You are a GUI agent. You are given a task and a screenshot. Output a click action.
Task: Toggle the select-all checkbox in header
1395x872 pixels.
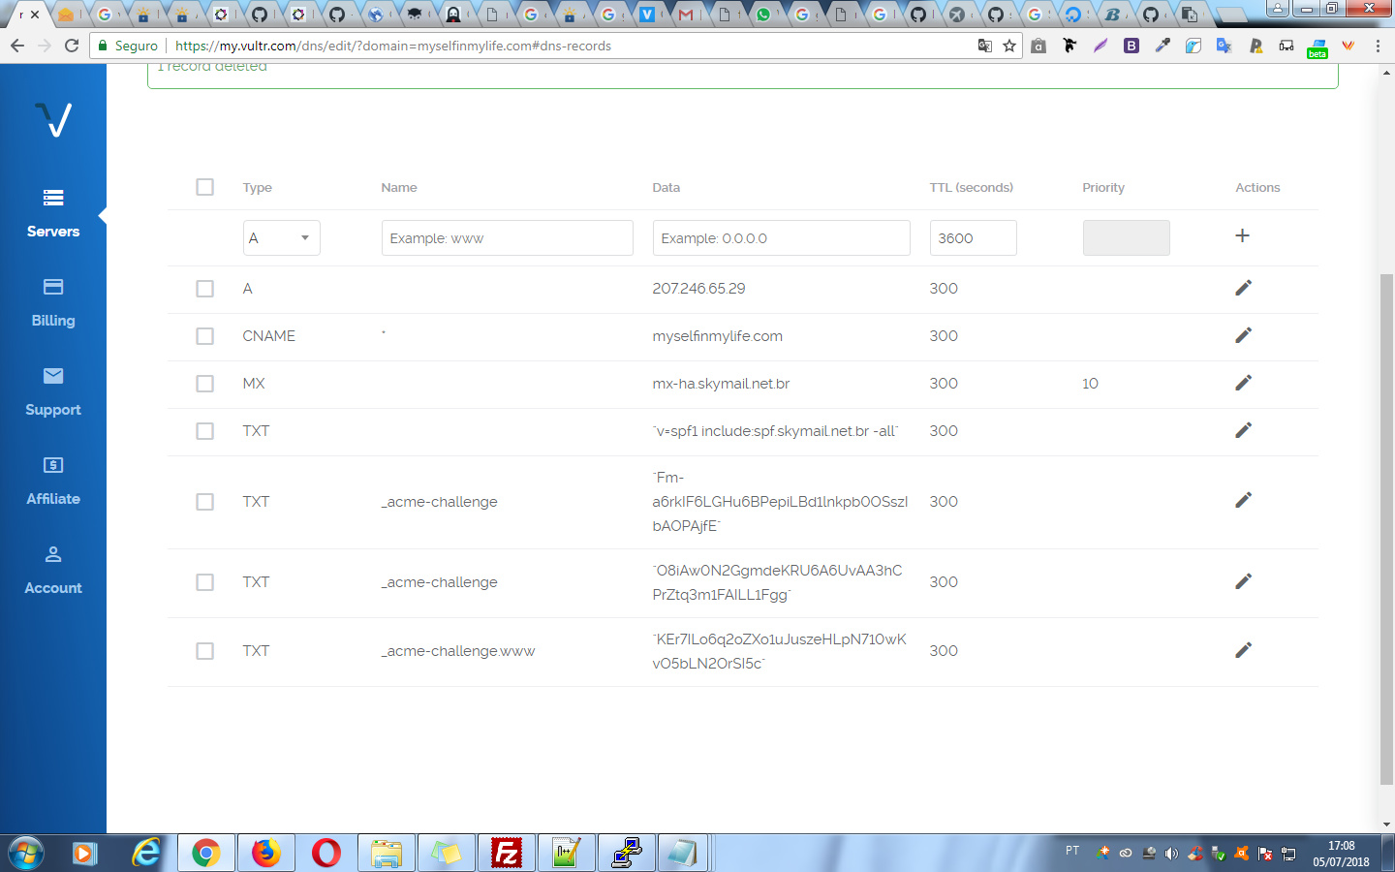[x=204, y=187]
